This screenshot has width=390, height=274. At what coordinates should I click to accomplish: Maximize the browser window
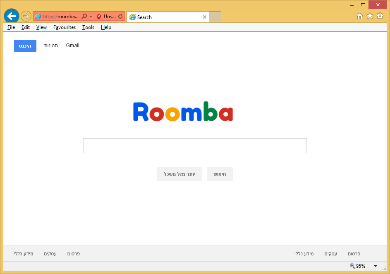click(x=363, y=5)
